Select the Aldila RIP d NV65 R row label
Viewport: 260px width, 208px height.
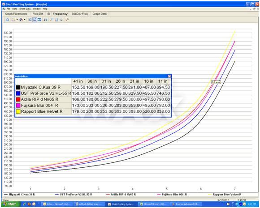(39, 99)
